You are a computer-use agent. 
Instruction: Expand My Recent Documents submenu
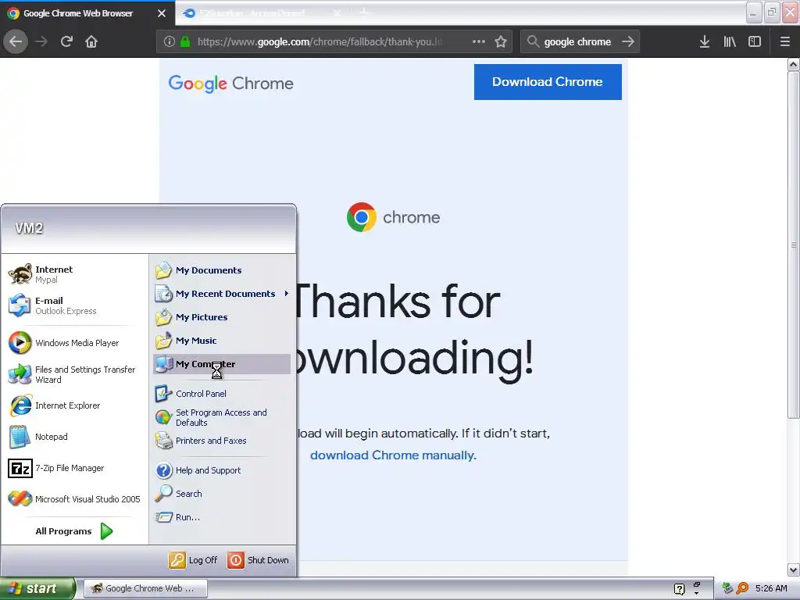pos(222,294)
